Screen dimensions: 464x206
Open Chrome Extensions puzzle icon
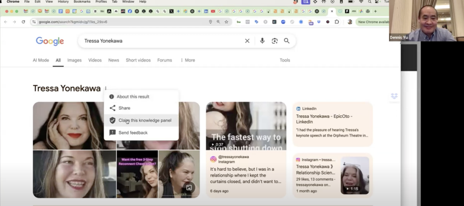(337, 22)
